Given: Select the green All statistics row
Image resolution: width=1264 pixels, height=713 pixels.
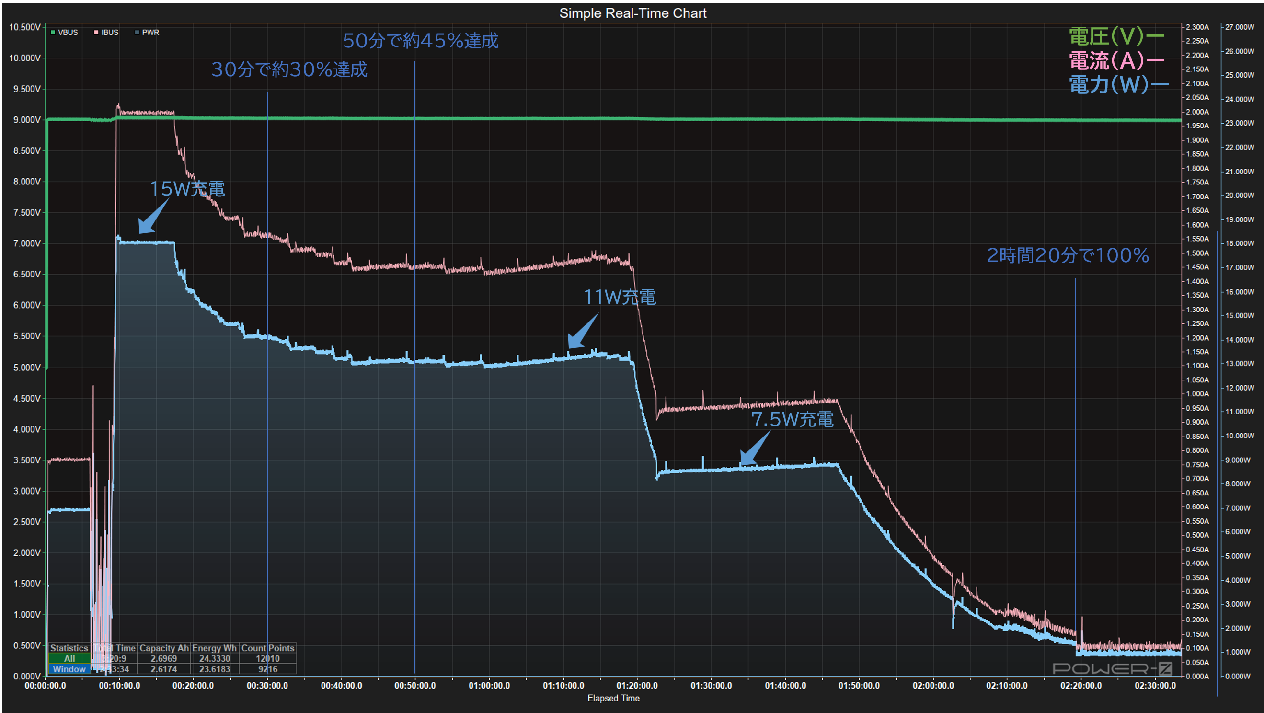Looking at the screenshot, I should pyautogui.click(x=69, y=658).
